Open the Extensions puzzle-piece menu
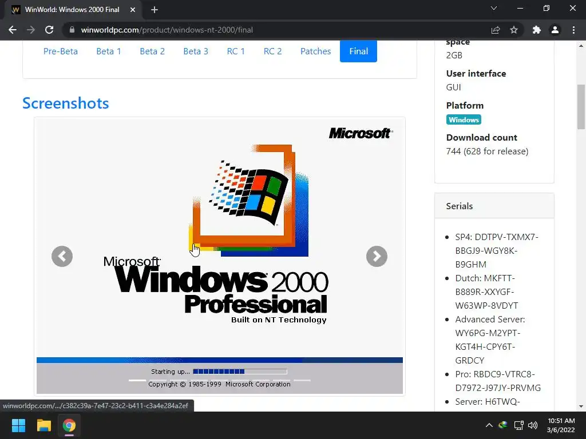 [537, 30]
